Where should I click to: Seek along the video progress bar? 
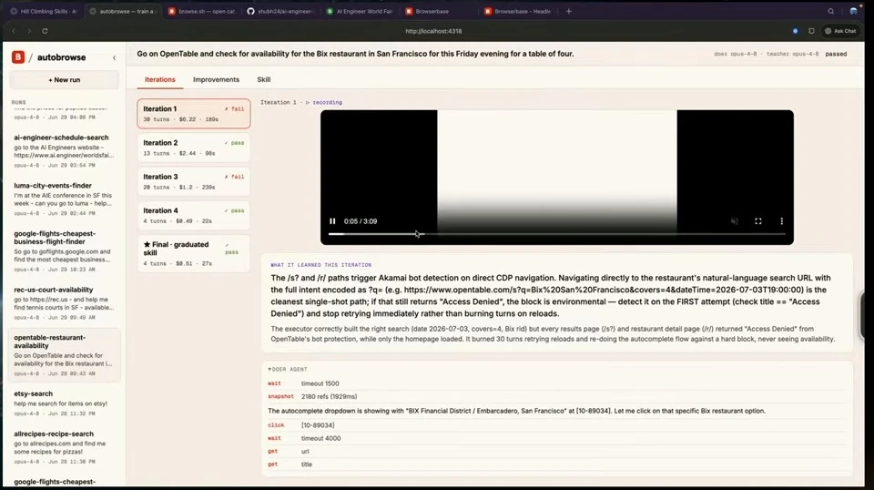pyautogui.click(x=557, y=234)
